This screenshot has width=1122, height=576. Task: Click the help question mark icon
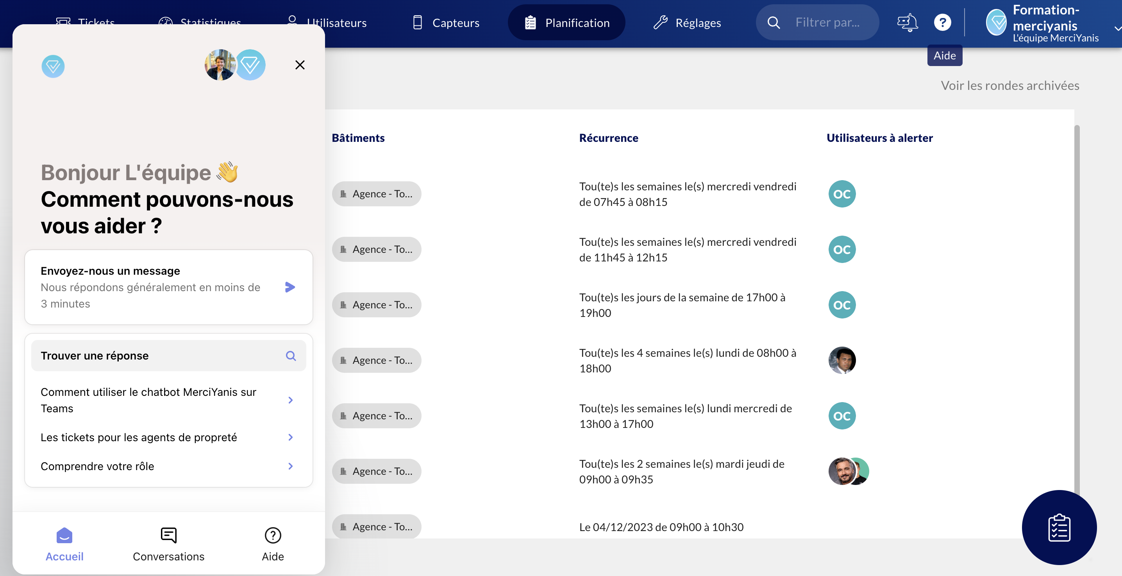point(942,22)
